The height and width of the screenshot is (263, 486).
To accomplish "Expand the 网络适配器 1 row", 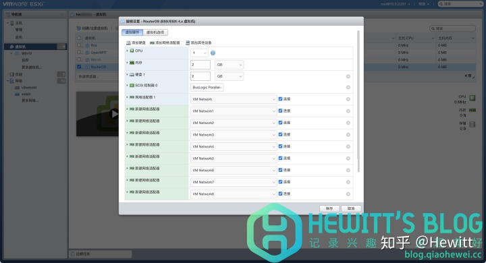I will pyautogui.click(x=127, y=97).
